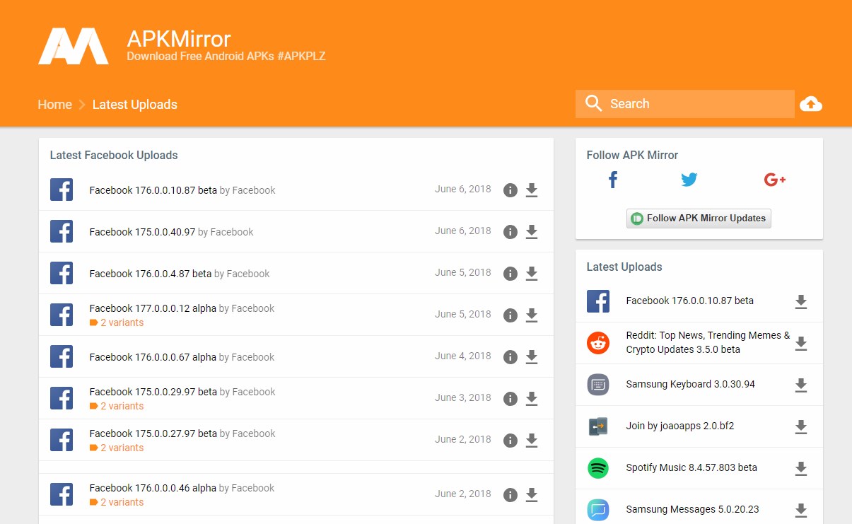Download Facebook 176.0.0.10.87 beta from main list

click(x=532, y=190)
